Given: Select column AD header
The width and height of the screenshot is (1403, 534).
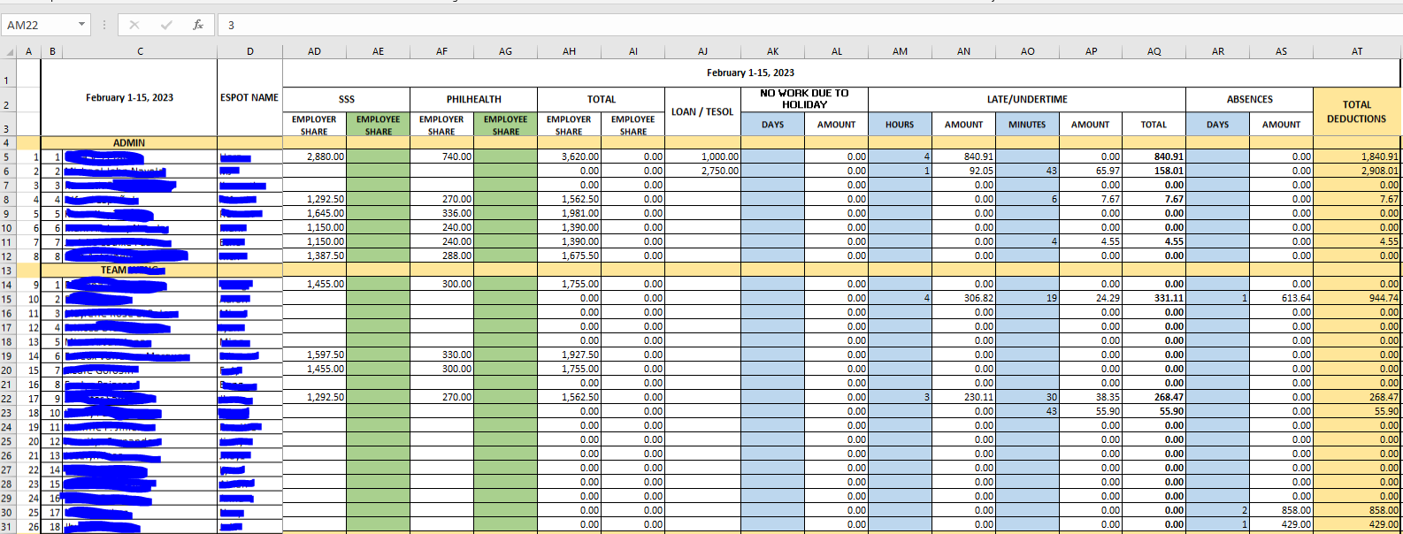Looking at the screenshot, I should click(x=314, y=51).
